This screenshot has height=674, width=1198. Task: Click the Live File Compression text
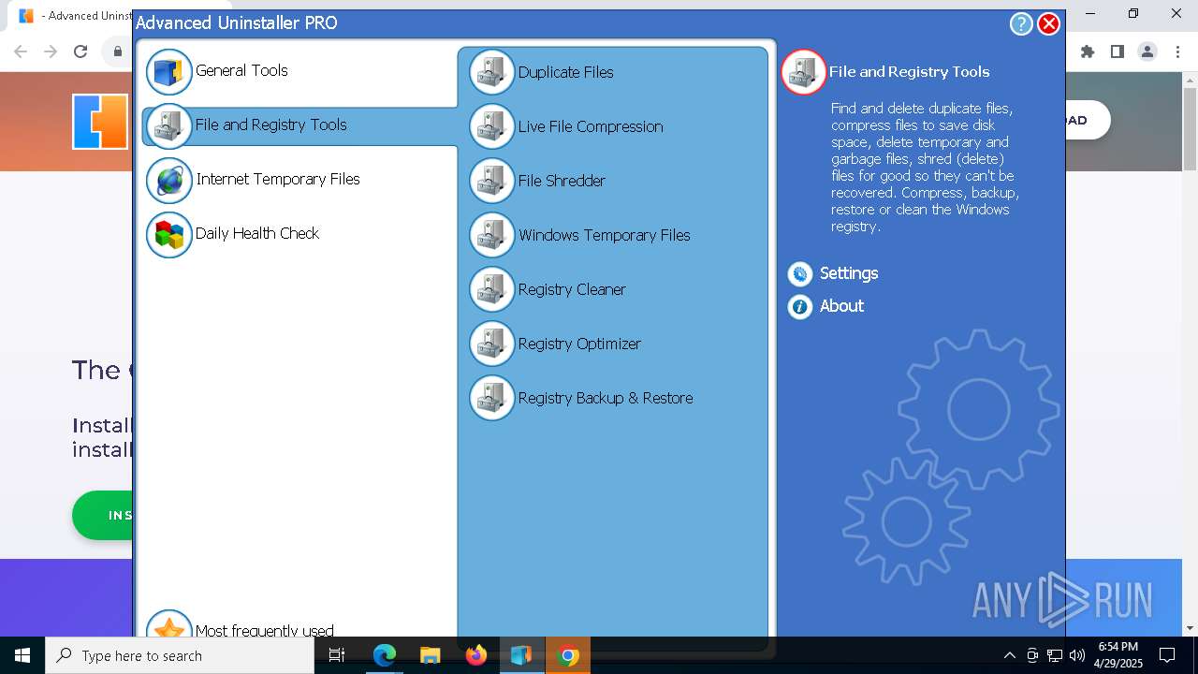tap(591, 126)
